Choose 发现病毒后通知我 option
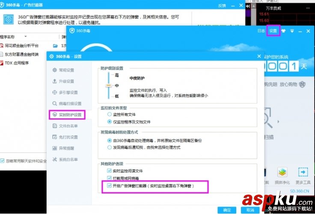Image resolution: width=315 pixels, height=214 pixels. pyautogui.click(x=109, y=147)
